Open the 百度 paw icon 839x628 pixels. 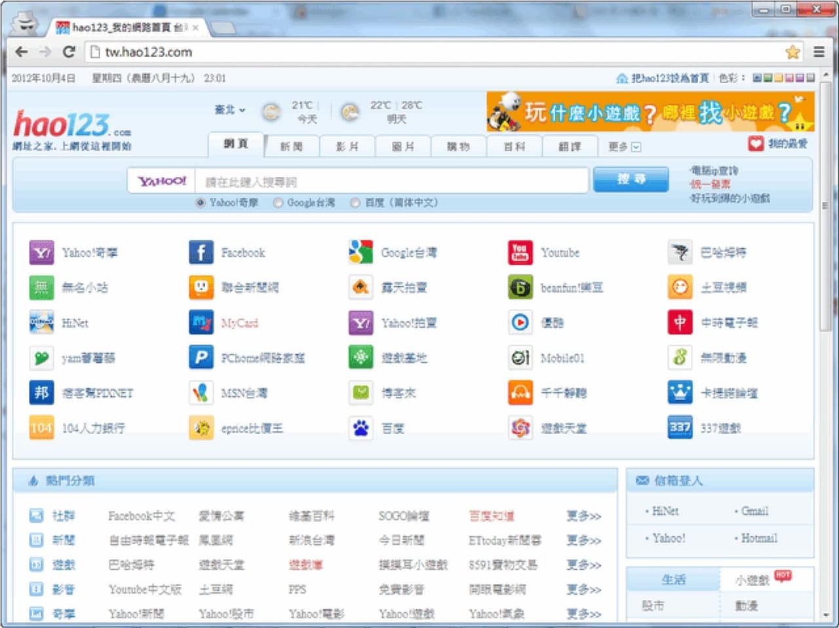click(x=361, y=428)
